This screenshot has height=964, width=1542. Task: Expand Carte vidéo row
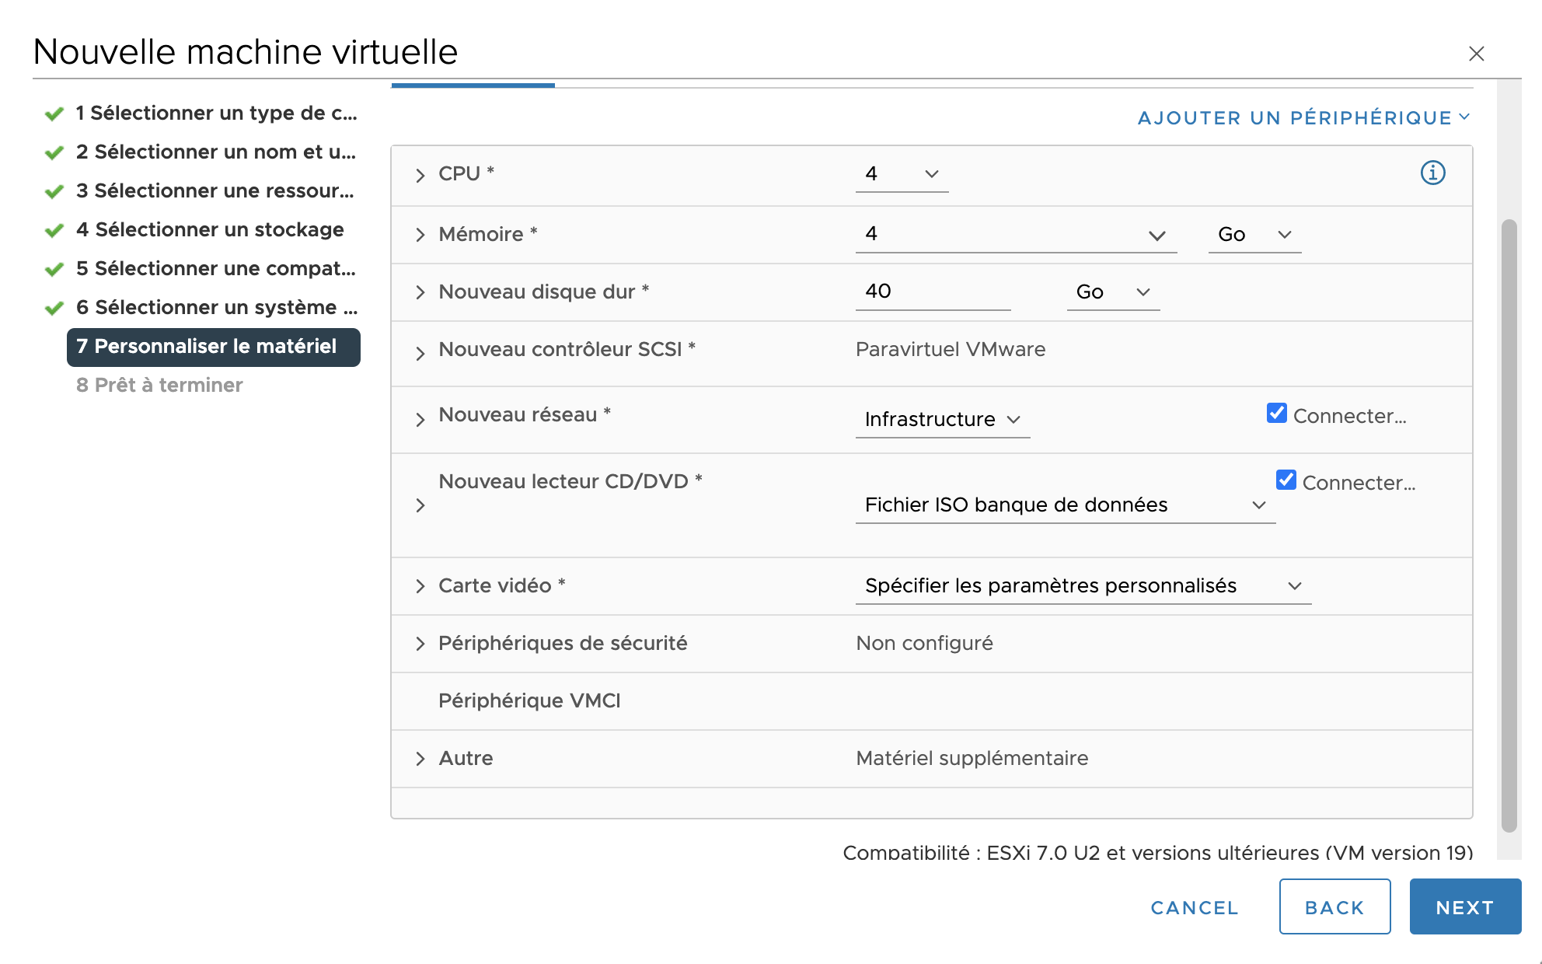pyautogui.click(x=420, y=586)
